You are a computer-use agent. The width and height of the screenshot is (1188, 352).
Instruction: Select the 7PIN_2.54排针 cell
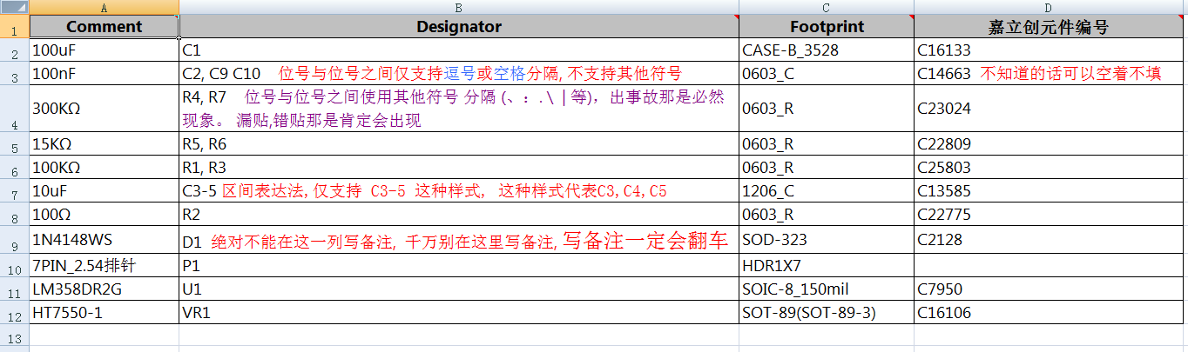104,265
